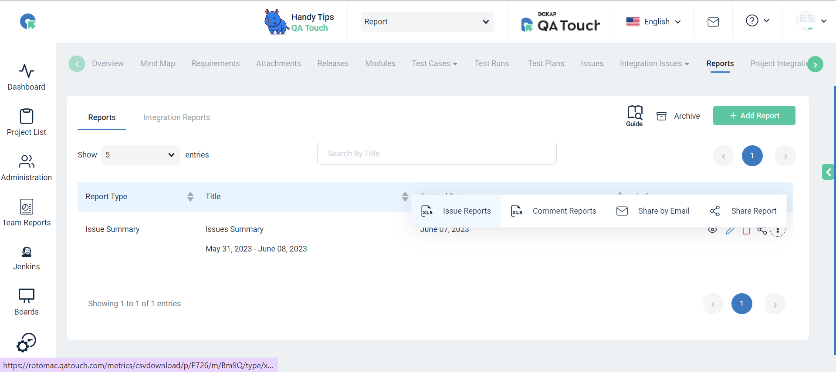Image resolution: width=836 pixels, height=372 pixels.
Task: Go to previous page in top pagination
Action: pos(723,156)
